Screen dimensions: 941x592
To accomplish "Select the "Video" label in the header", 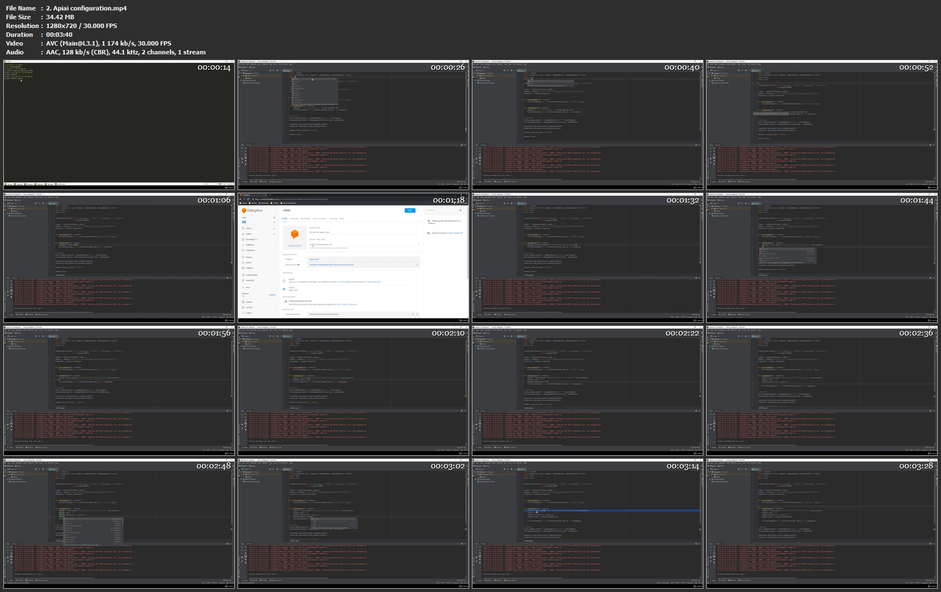I will [15, 43].
